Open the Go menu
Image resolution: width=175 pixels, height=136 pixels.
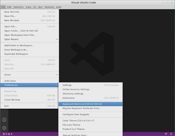pyautogui.click(x=35, y=7)
